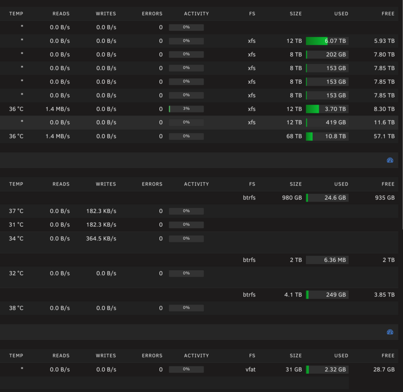
Task: Click the 24.6 GB btrfs used bar
Action: tap(327, 198)
